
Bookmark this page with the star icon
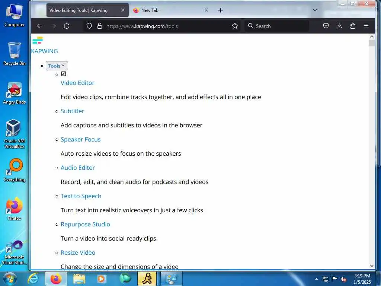coord(234,26)
